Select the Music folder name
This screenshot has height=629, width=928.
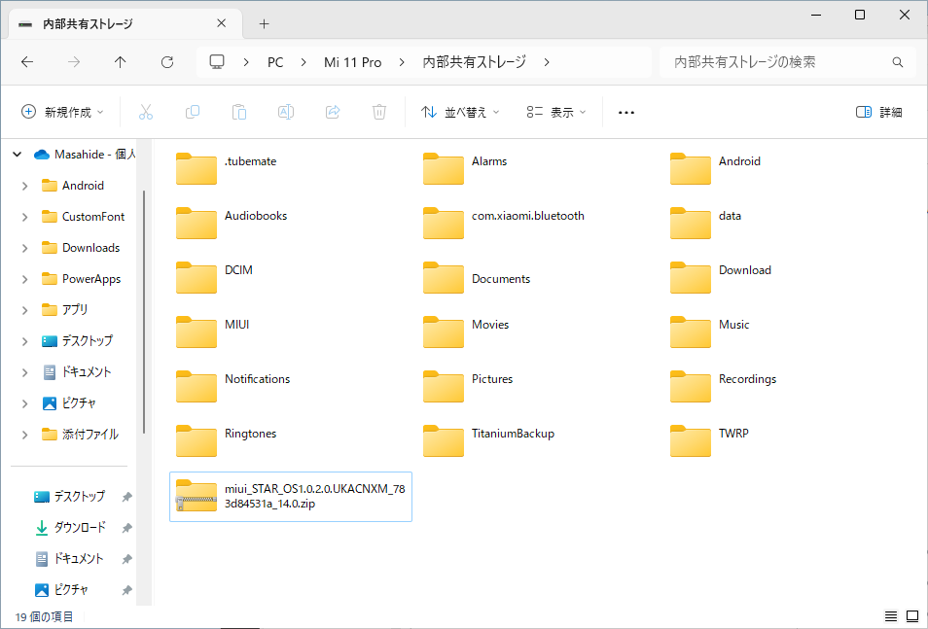point(733,325)
